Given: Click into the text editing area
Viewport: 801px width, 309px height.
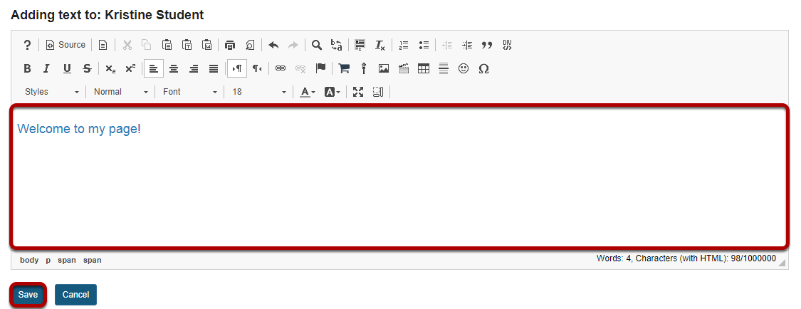Looking at the screenshot, I should (400, 177).
